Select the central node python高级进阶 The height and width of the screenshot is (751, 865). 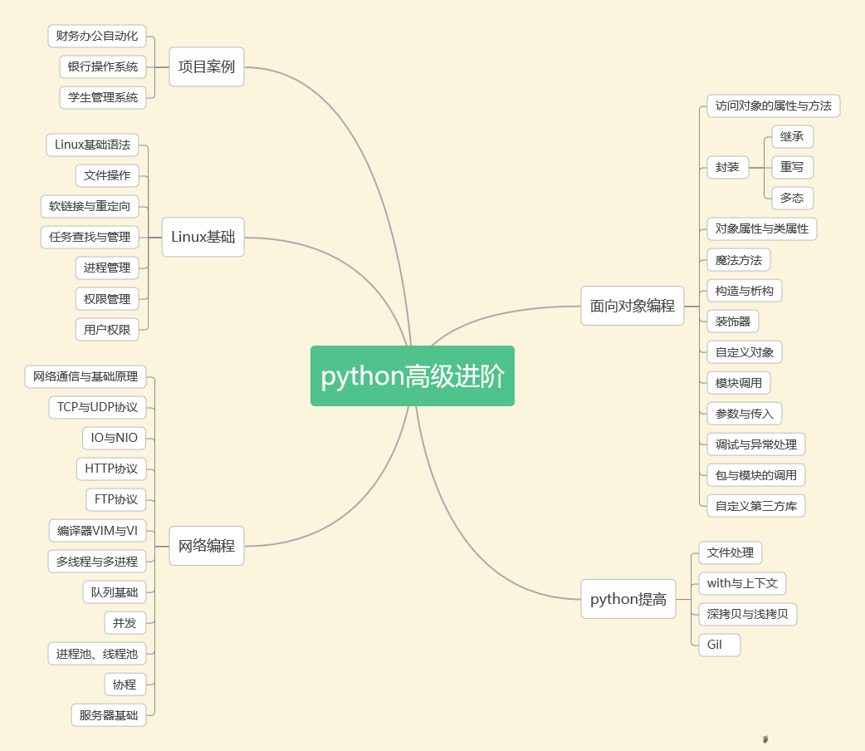coord(412,376)
